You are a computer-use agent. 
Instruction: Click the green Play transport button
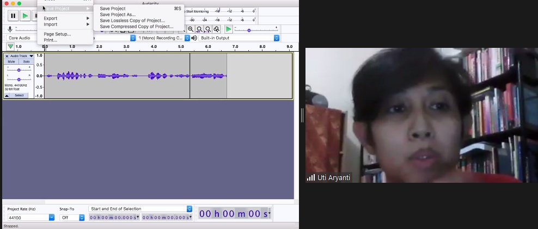click(25, 16)
